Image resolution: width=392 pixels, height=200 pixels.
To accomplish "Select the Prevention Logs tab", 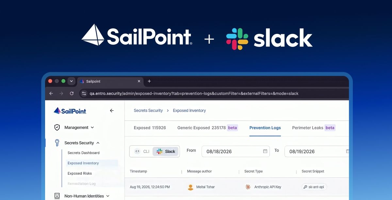I will click(265, 128).
